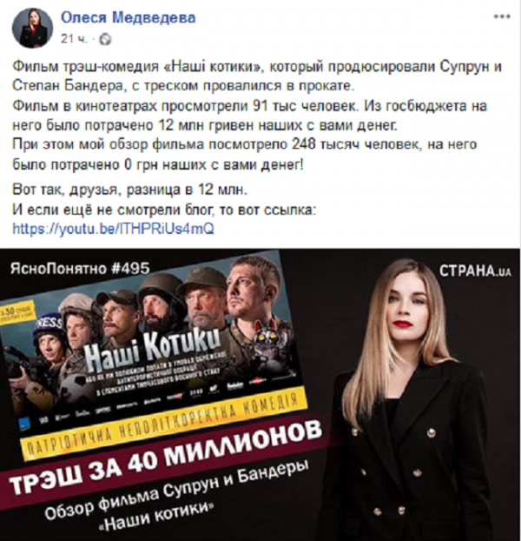Open Олеся Медведева's profile avatar
The image size is (521, 541).
pyautogui.click(x=32, y=29)
